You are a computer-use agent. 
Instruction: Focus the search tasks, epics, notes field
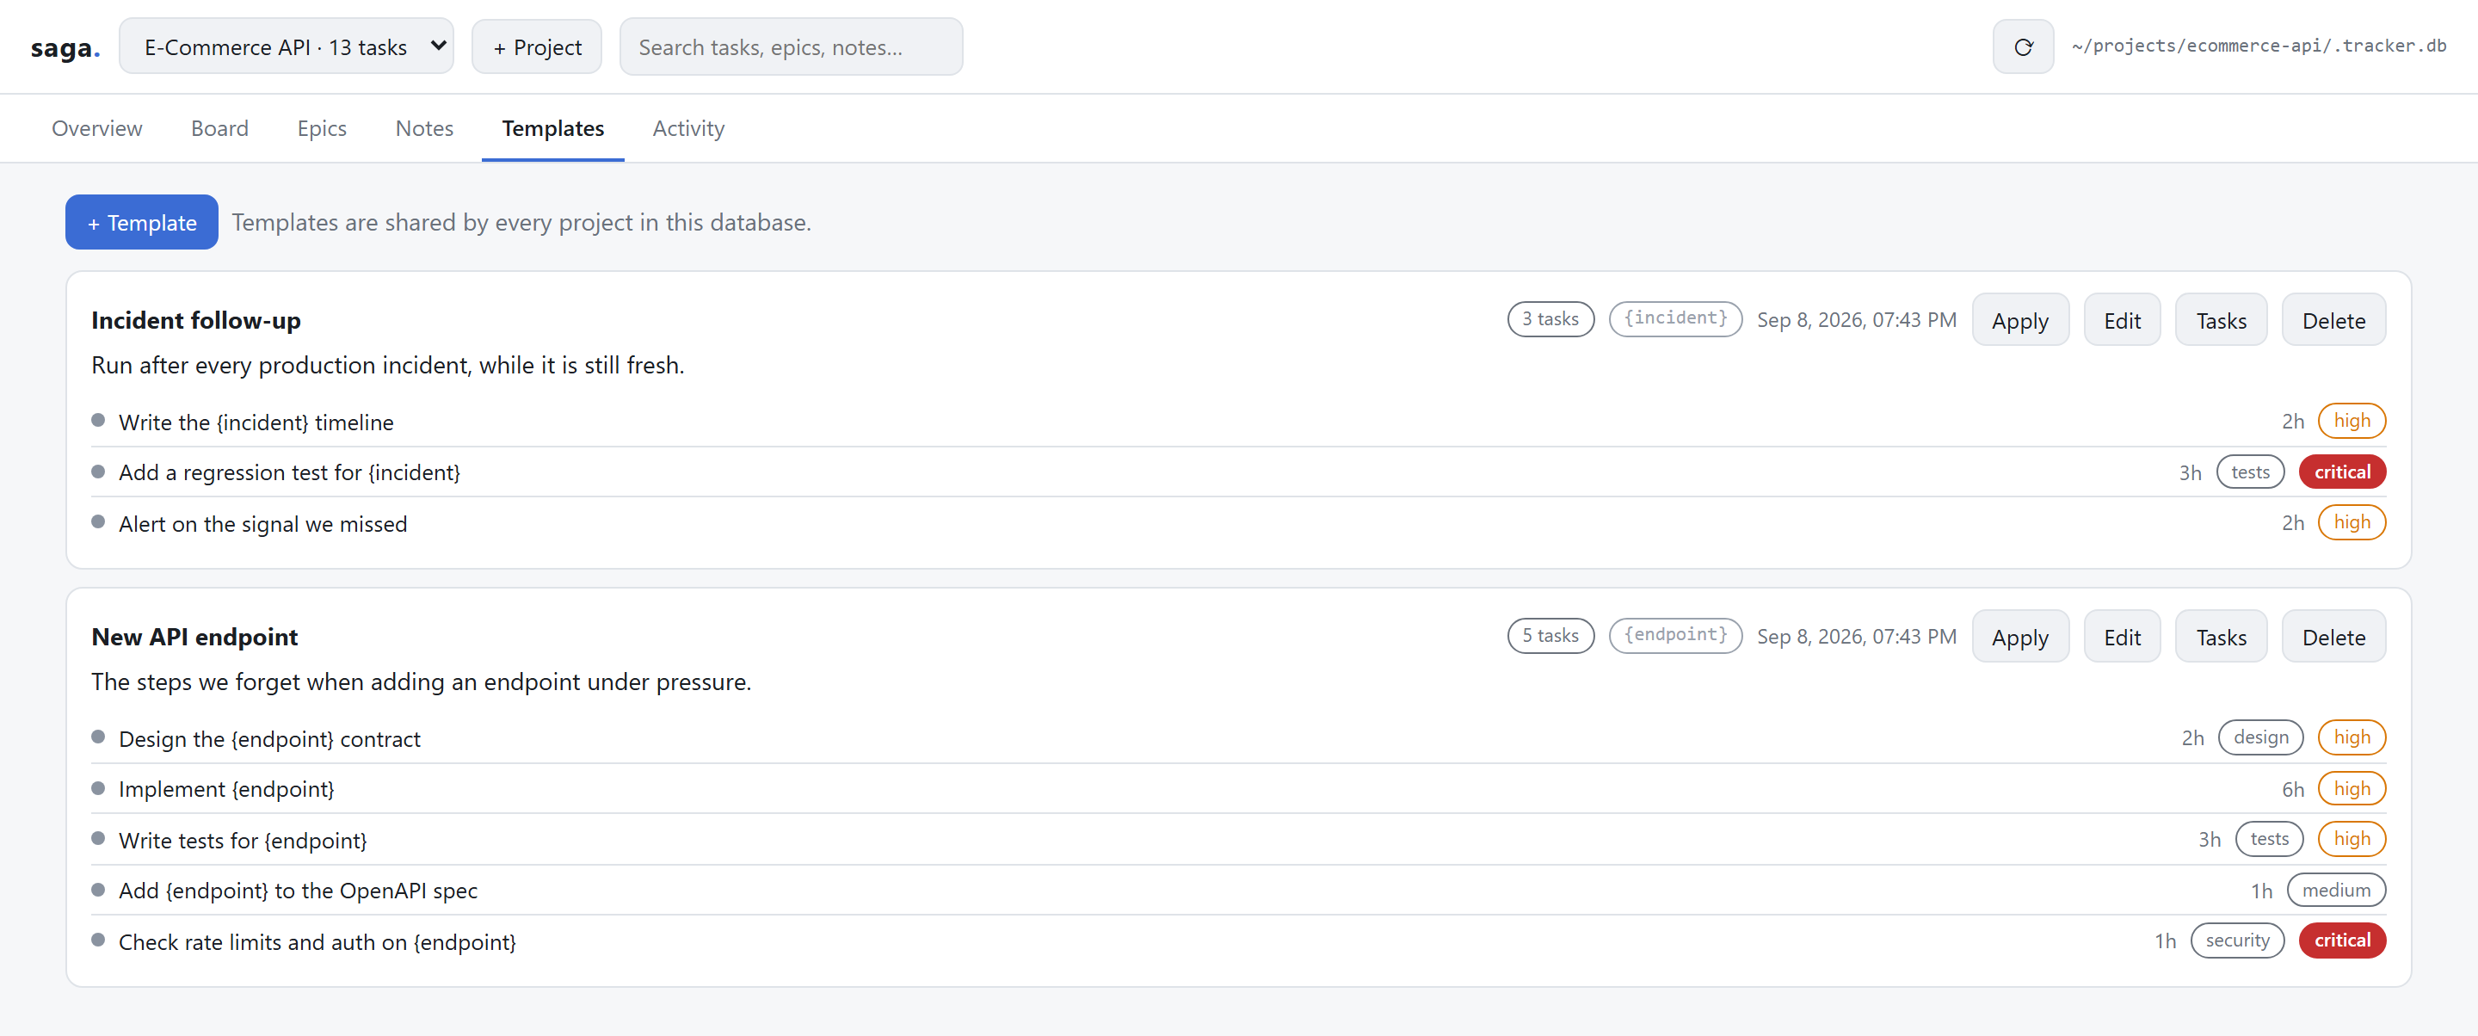tap(791, 47)
